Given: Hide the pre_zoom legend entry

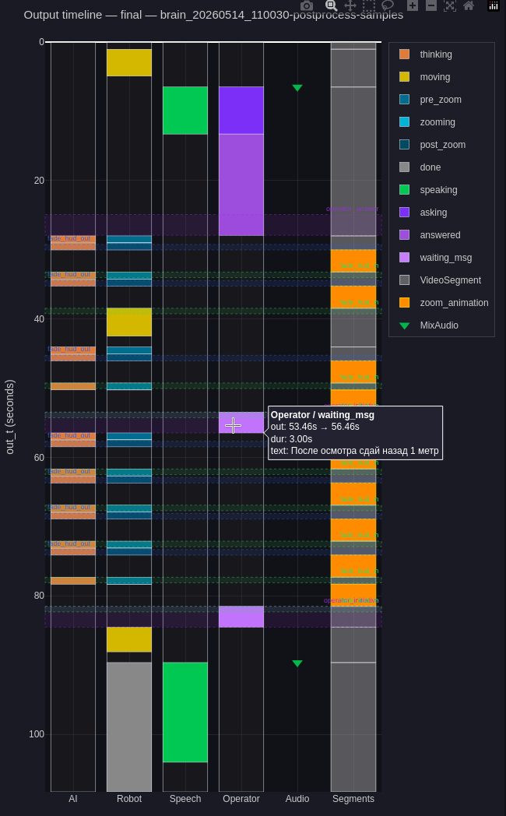Looking at the screenshot, I should pyautogui.click(x=440, y=100).
